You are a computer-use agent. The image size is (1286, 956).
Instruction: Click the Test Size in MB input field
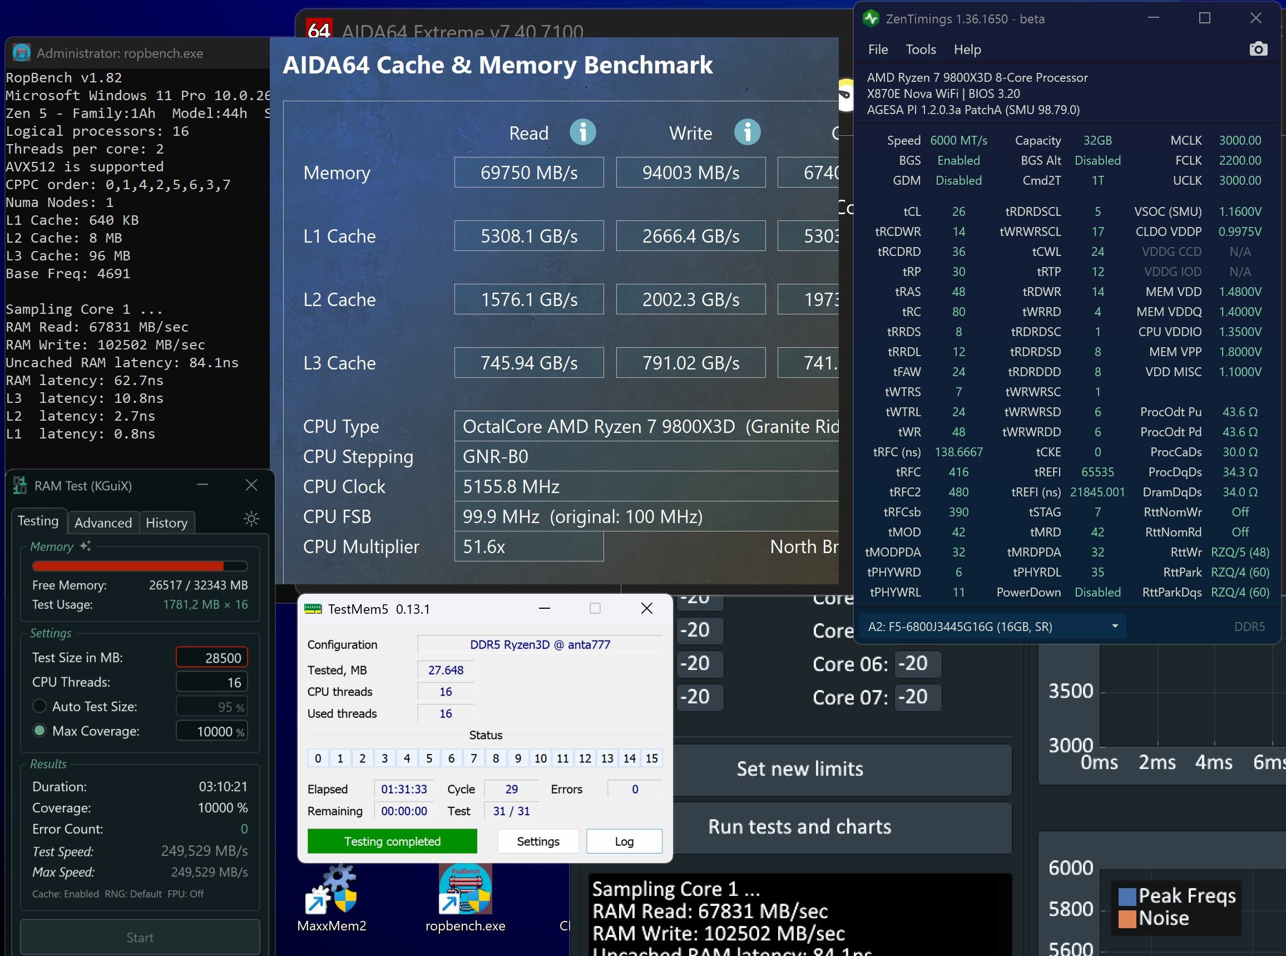tap(212, 657)
